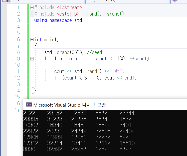This screenshot has height=156, width=187.
Task: Collapse the for loop block on line 9
Action: pyautogui.click(x=32, y=59)
